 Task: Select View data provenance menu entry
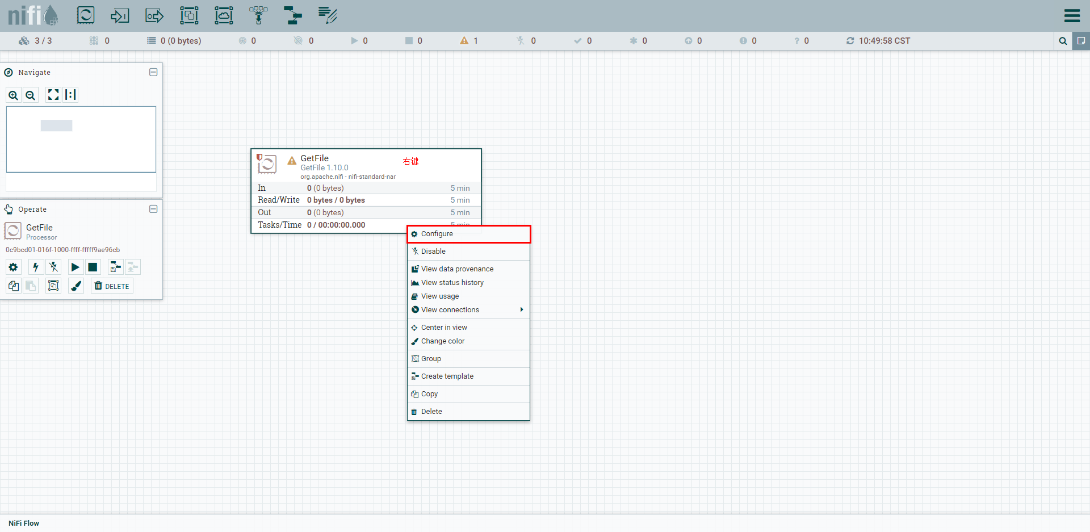(468, 269)
